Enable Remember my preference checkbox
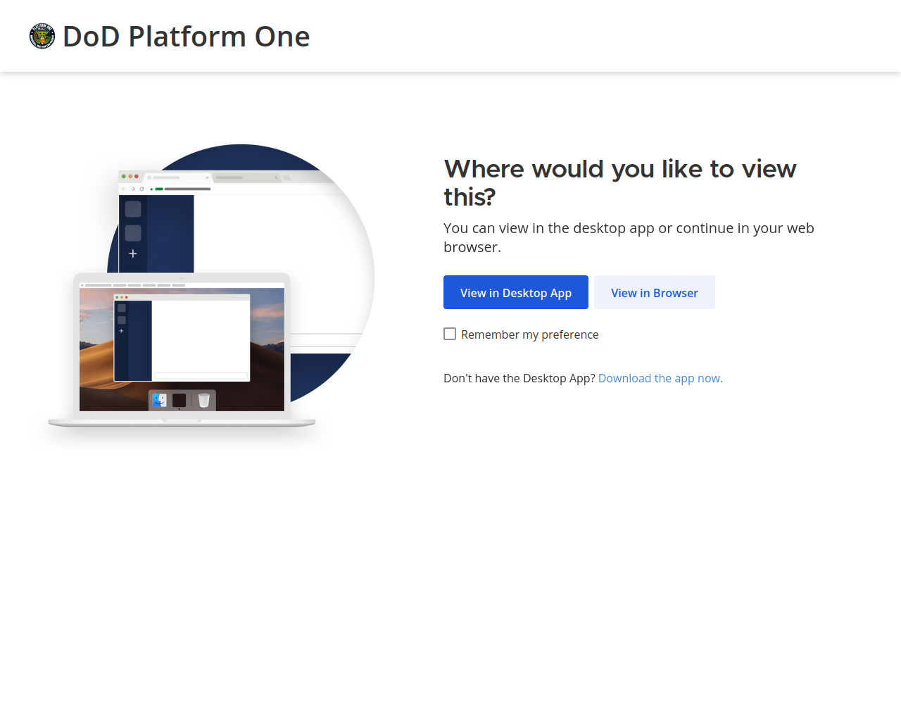Viewport: 901px width, 721px height. click(x=450, y=334)
